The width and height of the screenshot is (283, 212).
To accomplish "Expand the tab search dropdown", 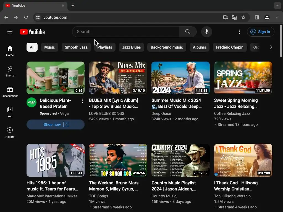I will click(x=277, y=6).
